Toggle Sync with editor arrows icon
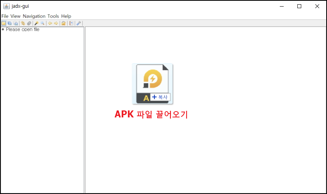 pos(23,23)
